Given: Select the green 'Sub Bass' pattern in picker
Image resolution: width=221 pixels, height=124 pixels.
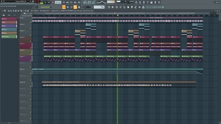Looking at the screenshot, I should tap(9, 37).
